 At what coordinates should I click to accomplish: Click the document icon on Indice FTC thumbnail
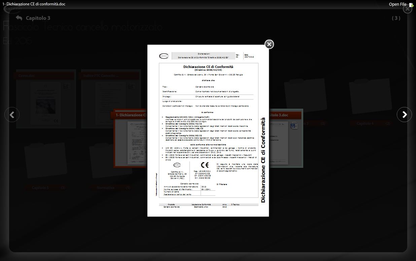pyautogui.click(x=131, y=86)
